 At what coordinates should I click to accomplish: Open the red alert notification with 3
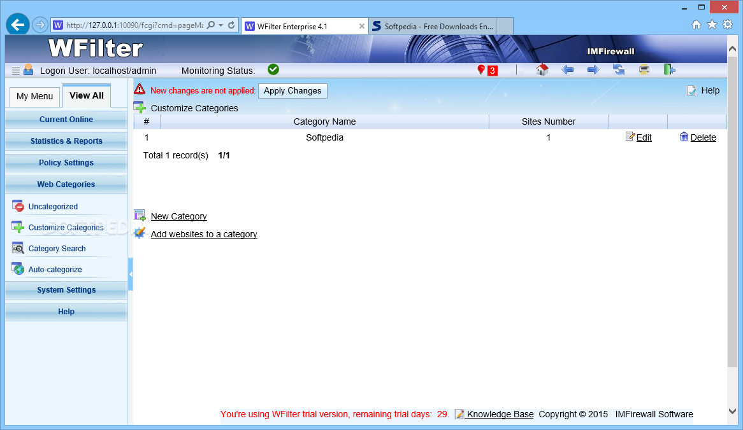[x=487, y=70]
